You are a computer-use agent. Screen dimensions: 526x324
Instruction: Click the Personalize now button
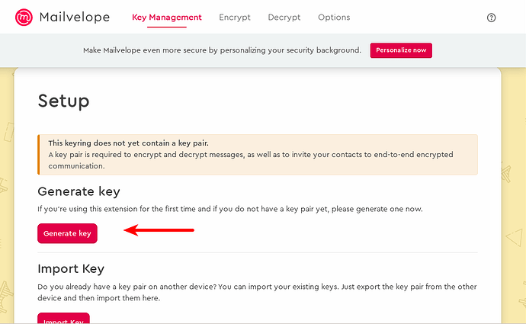[x=401, y=50]
